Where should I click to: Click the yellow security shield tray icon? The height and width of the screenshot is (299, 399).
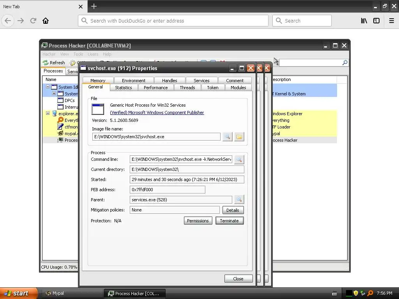click(356, 293)
